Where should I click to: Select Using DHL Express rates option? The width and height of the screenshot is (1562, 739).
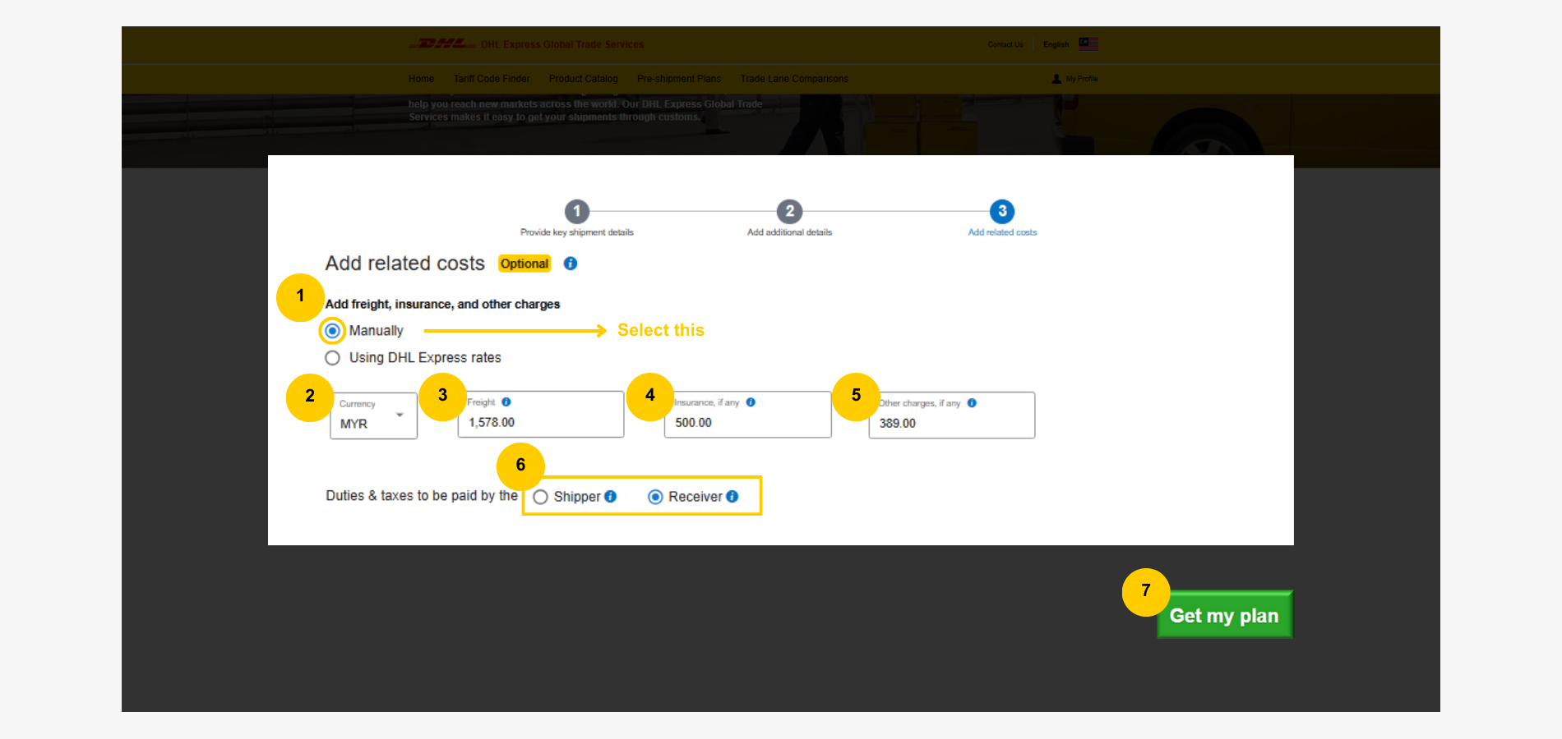click(x=332, y=358)
